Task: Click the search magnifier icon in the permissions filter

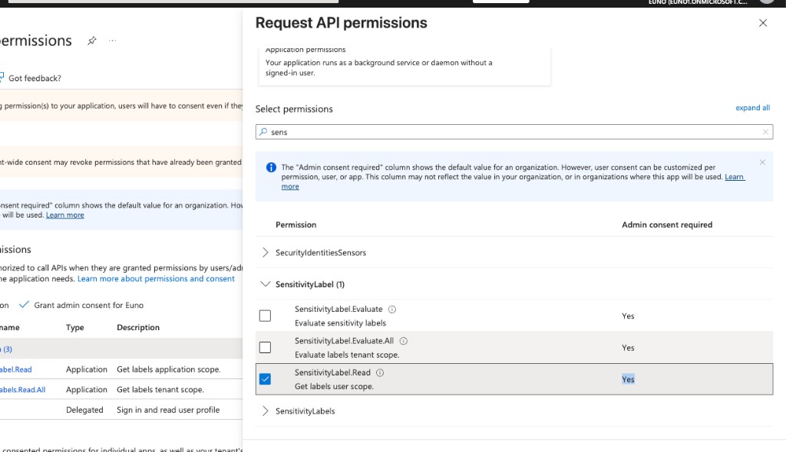Action: [x=263, y=132]
